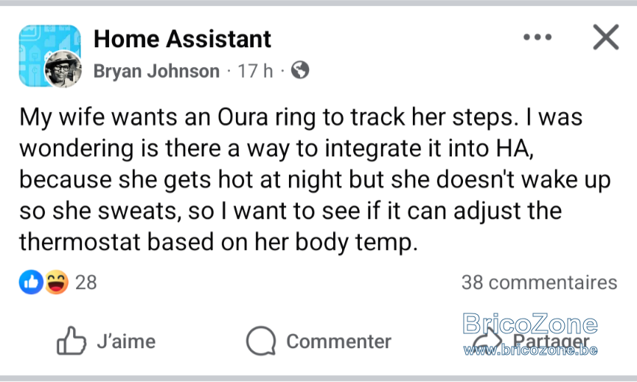
Task: Show who reacted with blue Like icon
Action: (x=31, y=282)
